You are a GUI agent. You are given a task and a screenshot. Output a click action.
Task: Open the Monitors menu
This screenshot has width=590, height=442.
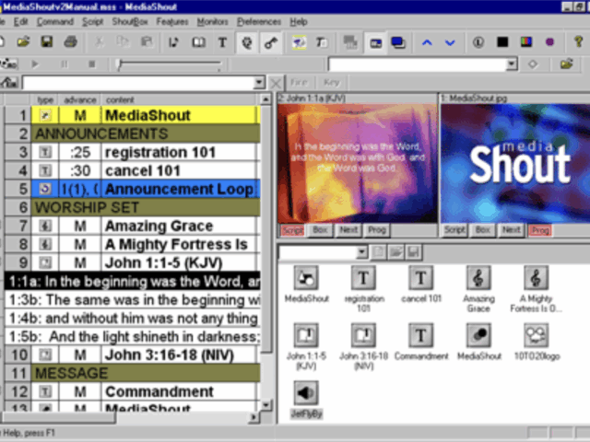(212, 21)
